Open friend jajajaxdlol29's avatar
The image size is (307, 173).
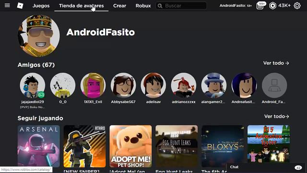click(33, 86)
